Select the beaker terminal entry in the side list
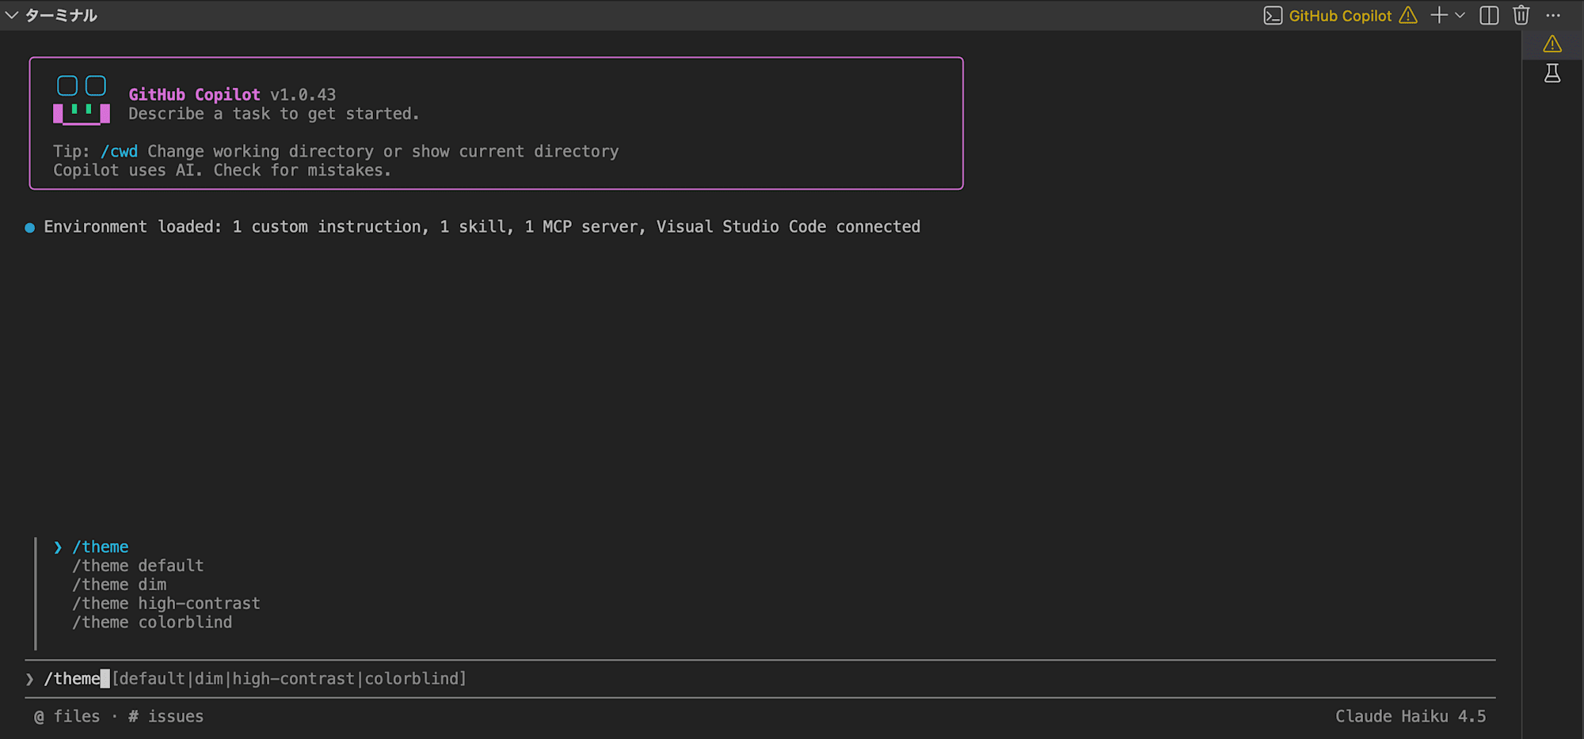 (1552, 74)
